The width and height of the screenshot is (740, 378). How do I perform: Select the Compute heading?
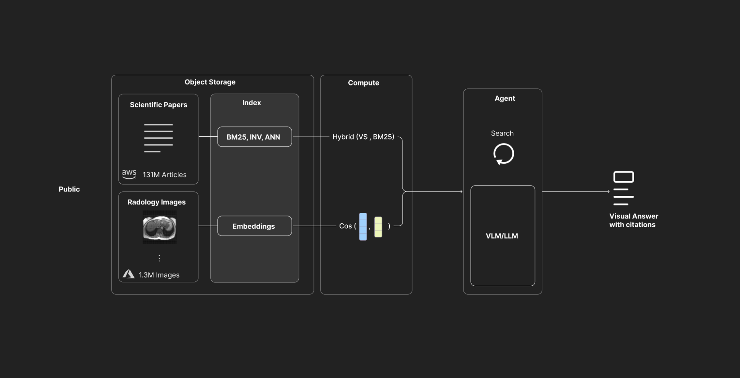[x=364, y=83]
